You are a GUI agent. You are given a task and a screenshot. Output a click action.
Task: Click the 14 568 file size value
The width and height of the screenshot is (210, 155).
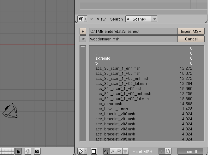click(x=186, y=104)
